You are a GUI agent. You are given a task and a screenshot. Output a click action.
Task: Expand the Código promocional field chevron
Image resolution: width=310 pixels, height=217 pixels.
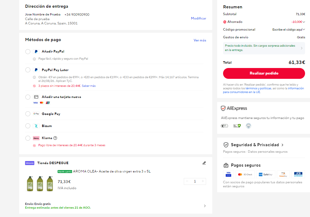click(x=304, y=30)
